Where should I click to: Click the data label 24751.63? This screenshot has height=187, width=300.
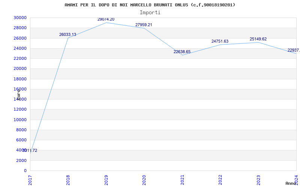click(220, 41)
